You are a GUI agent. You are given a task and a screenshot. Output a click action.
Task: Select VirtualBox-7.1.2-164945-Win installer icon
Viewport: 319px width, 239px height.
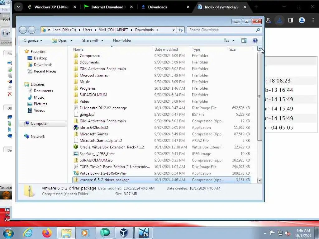(76, 173)
